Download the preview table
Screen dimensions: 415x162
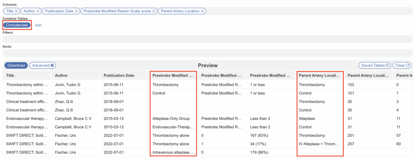point(15,65)
